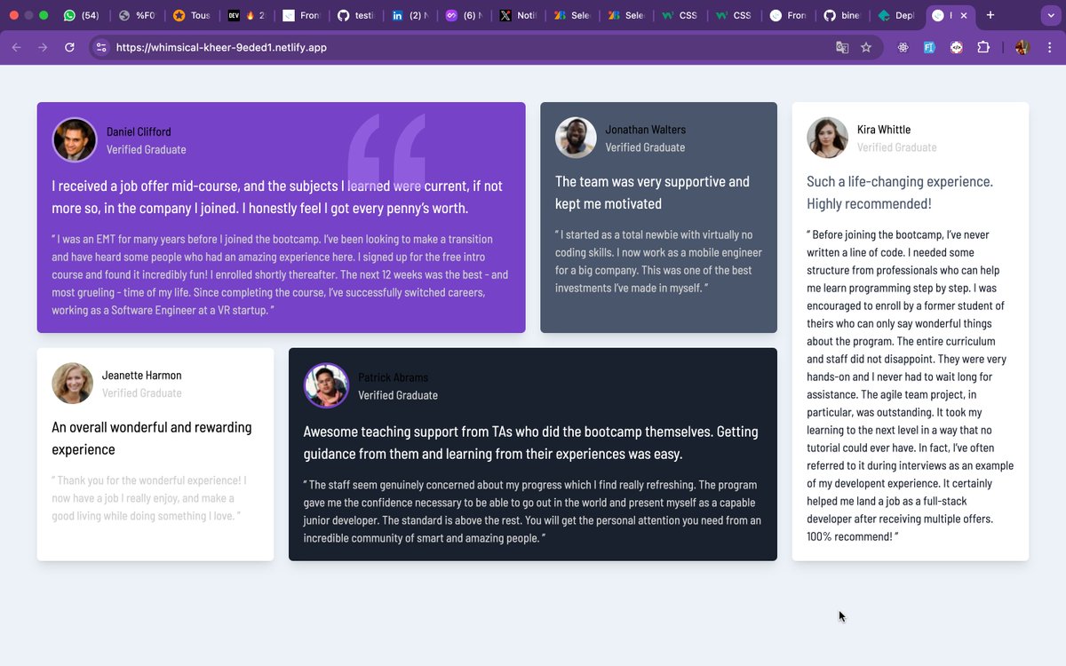Switch browser profile via the avatar icon
The image size is (1066, 666).
(x=1021, y=47)
